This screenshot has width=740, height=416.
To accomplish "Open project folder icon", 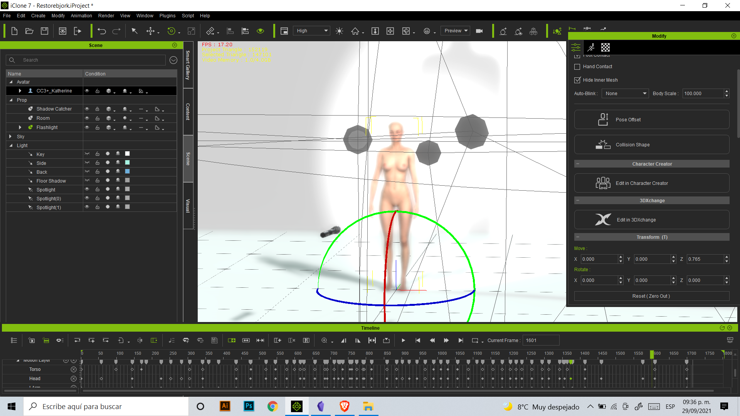I will point(29,31).
